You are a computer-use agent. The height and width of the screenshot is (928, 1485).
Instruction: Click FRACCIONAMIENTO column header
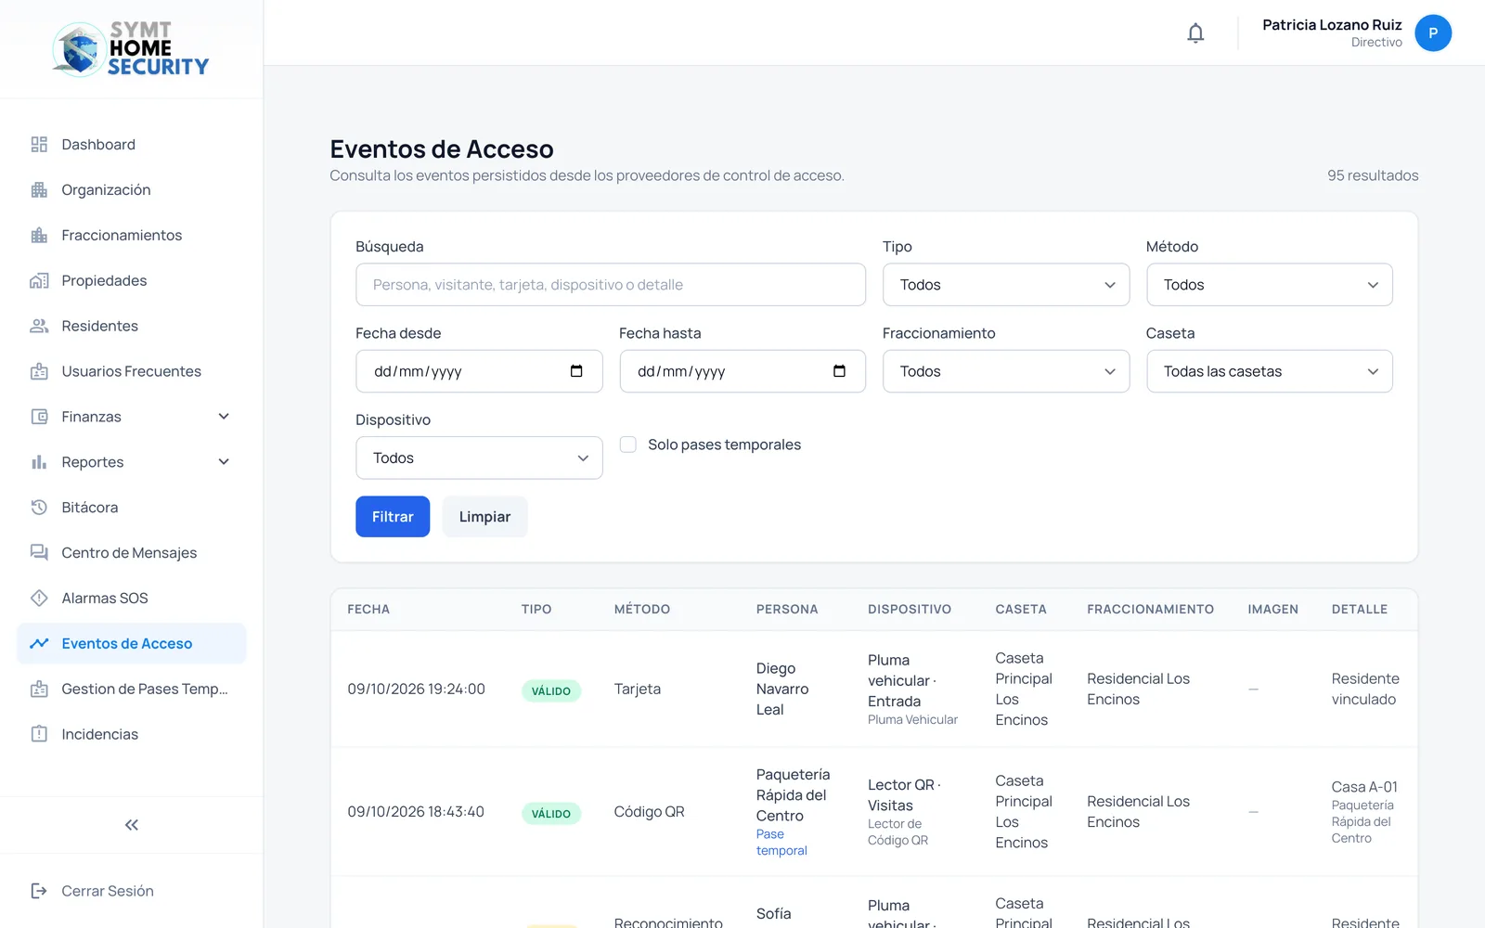[x=1151, y=610]
